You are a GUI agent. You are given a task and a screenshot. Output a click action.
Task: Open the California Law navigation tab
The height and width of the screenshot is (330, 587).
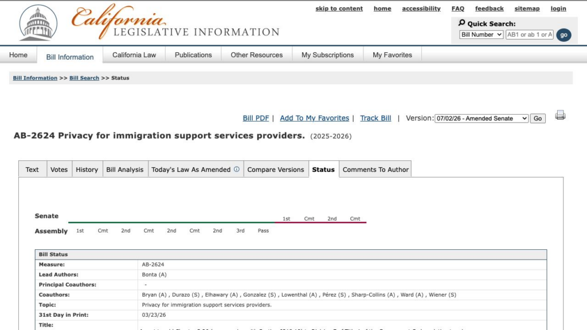point(134,55)
